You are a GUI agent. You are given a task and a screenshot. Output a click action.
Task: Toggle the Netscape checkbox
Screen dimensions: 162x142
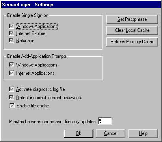(x=11, y=41)
